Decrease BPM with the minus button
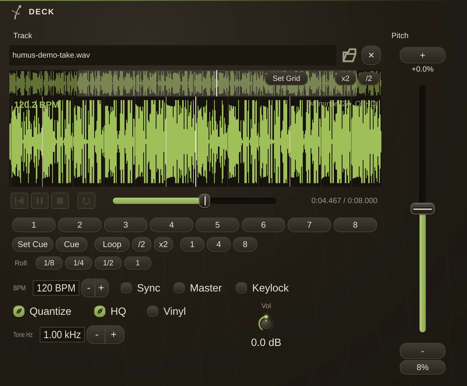The width and height of the screenshot is (467, 386). [x=88, y=288]
